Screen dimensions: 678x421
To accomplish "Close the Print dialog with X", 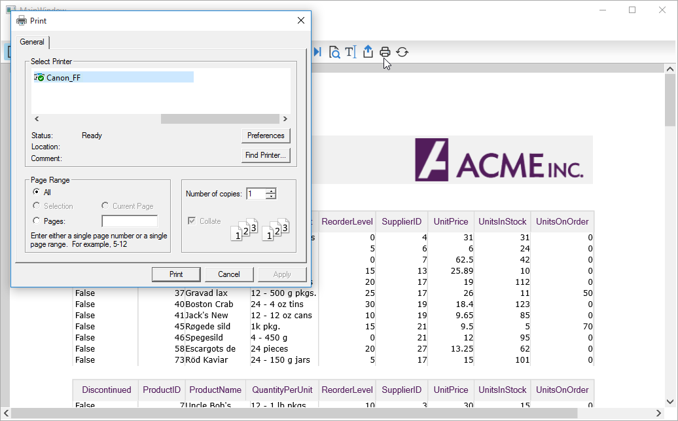I will (x=301, y=20).
